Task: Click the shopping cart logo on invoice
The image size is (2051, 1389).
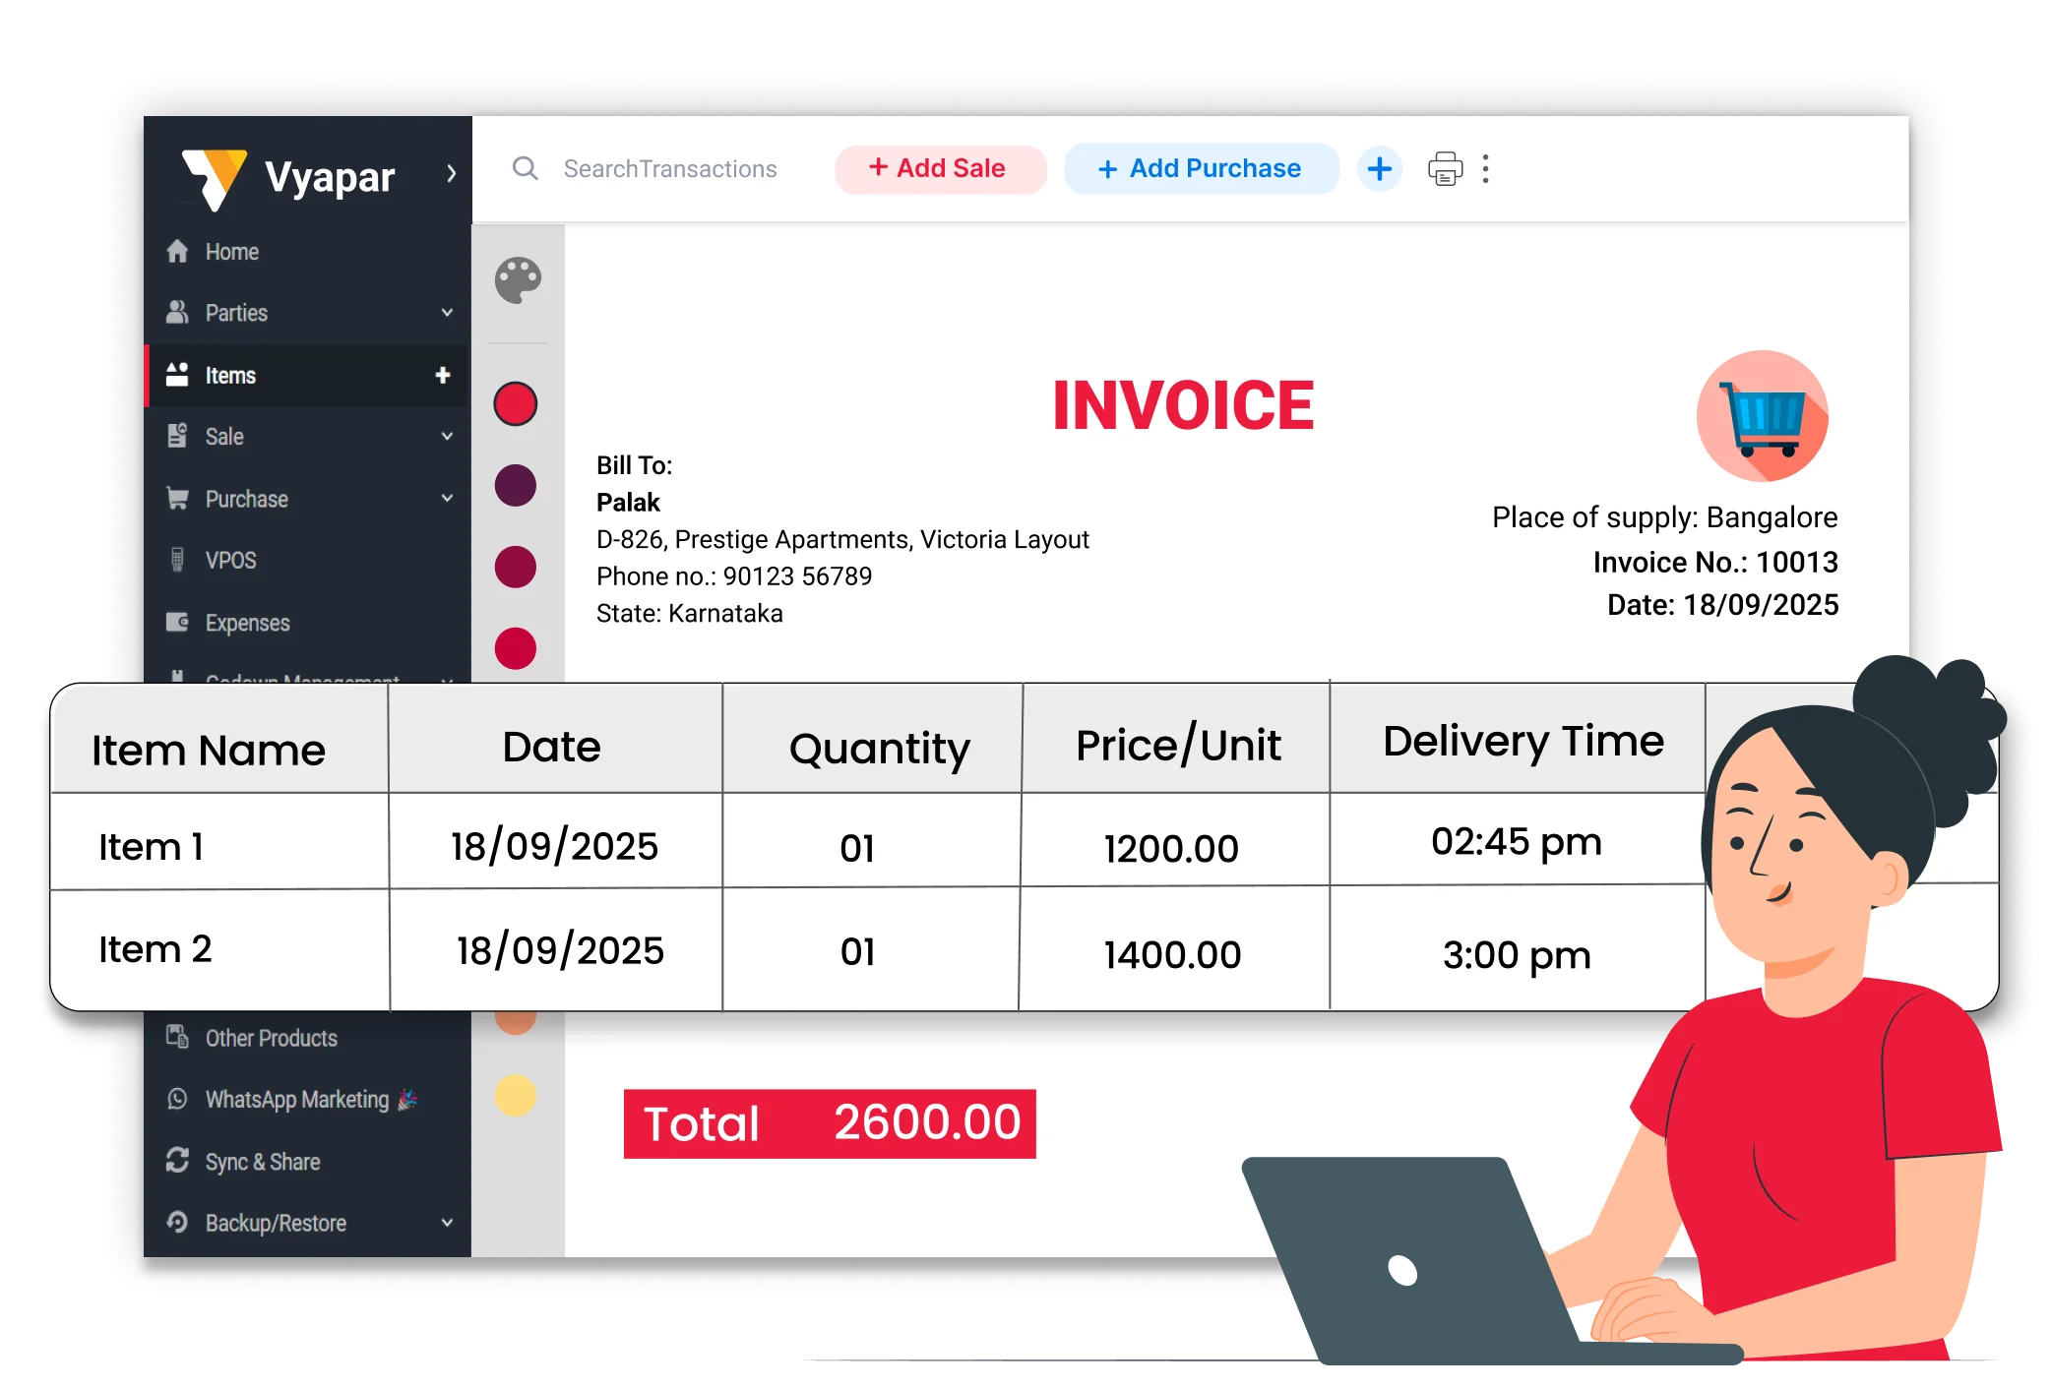Action: coord(1762,416)
